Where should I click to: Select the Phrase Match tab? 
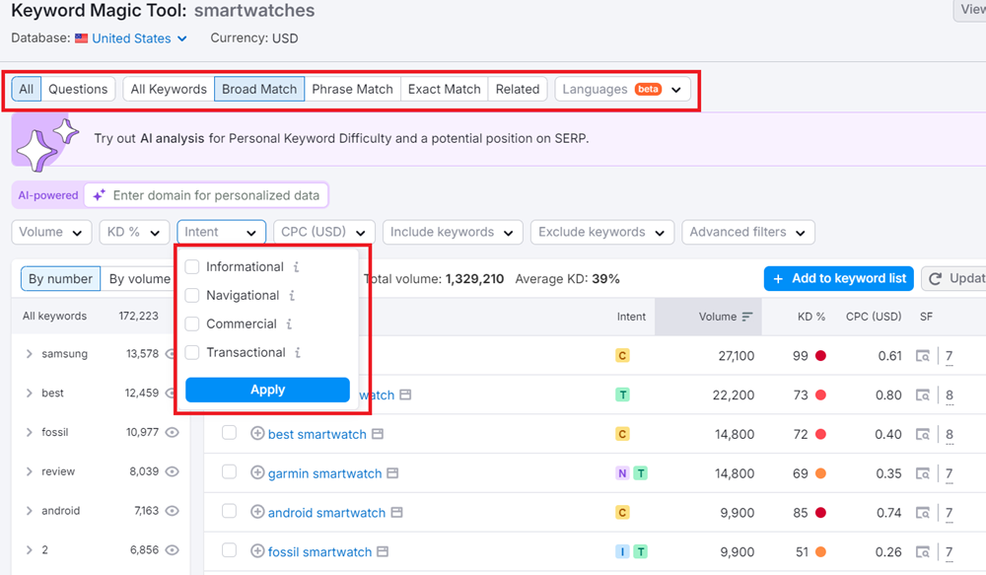coord(352,90)
